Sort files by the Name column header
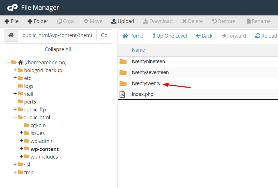 [x=139, y=50]
